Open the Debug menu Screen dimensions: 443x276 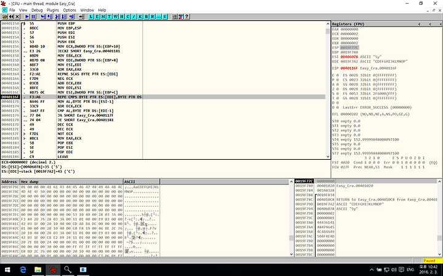(37, 10)
